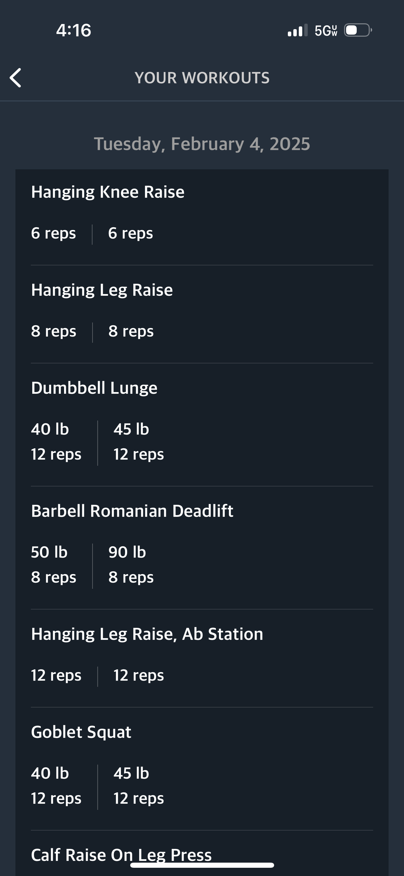Tap the 5G network indicator
This screenshot has width=404, height=876.
click(x=326, y=31)
